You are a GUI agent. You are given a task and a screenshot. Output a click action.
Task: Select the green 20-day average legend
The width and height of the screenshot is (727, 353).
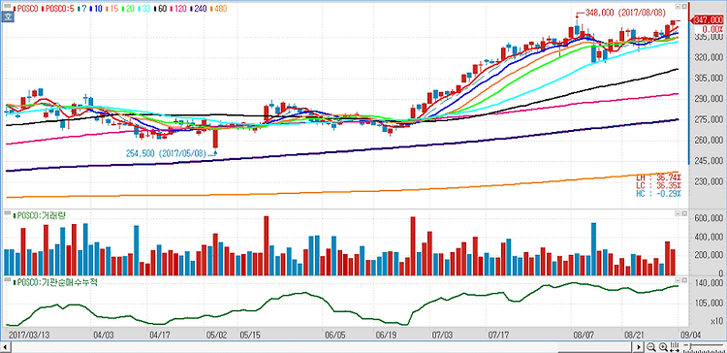[128, 9]
